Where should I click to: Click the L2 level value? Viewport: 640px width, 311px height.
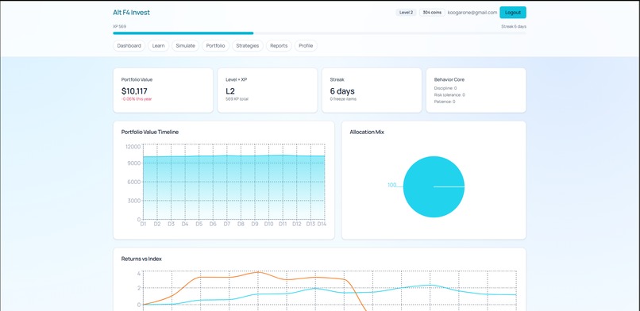tap(230, 91)
